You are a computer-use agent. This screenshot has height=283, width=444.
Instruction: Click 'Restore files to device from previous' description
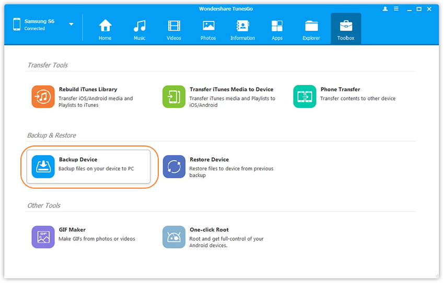[231, 169]
